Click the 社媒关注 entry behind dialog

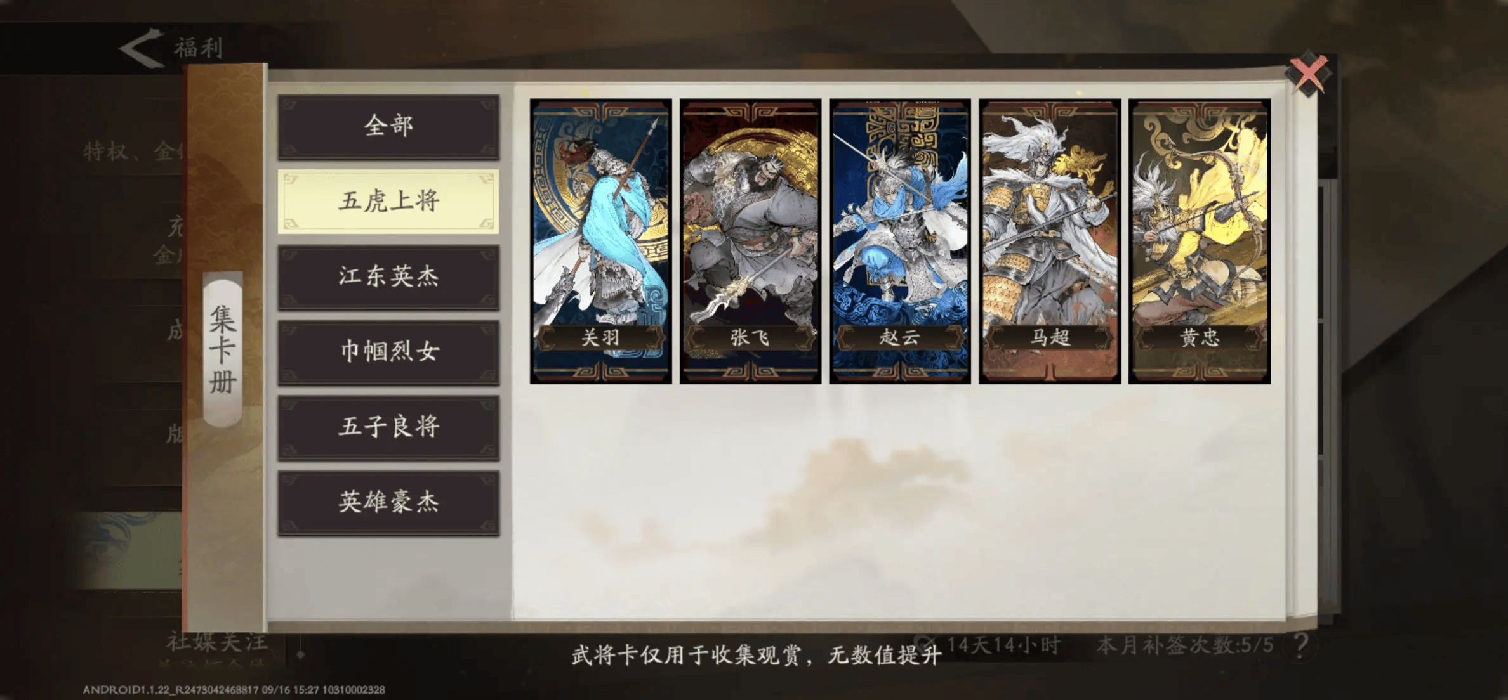click(x=217, y=642)
